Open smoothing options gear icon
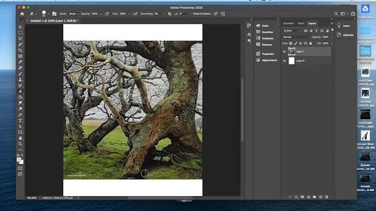Viewport: 376px width, 211px height. pos(170,14)
